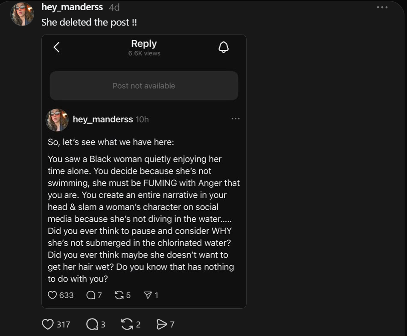Click the top-left profile avatar
Viewport: 407px width, 336px height.
[x=22, y=14]
